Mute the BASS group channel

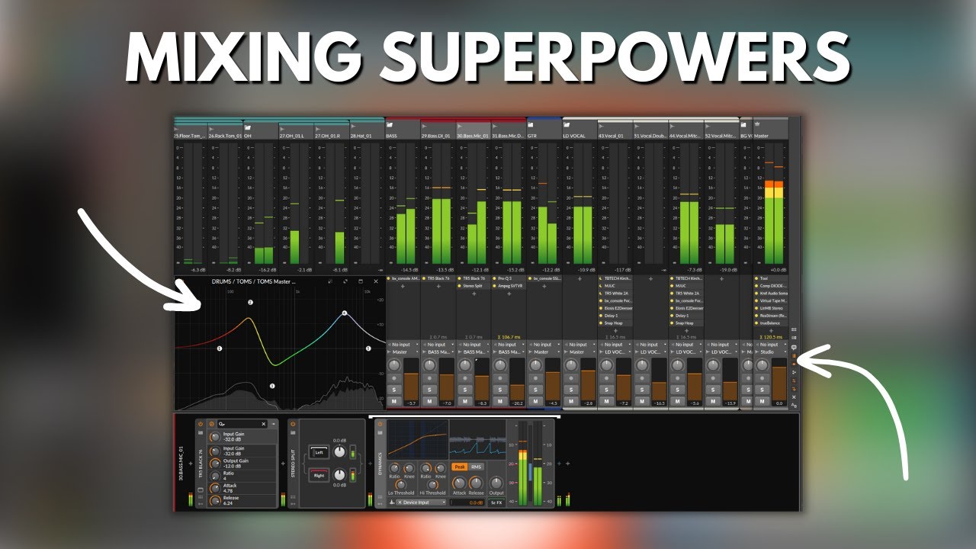[x=394, y=401]
